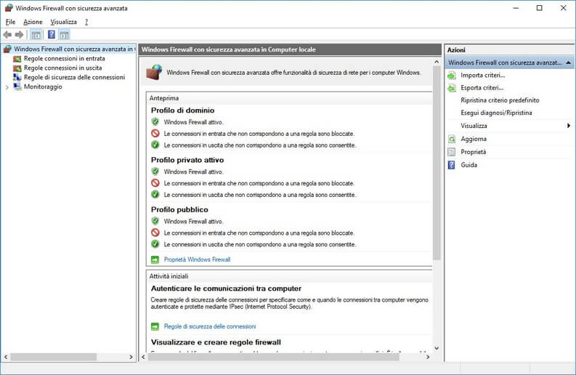Viewport: 576px width, 375px height.
Task: Open the Proprietà Windows Firewall link
Action: (197, 259)
